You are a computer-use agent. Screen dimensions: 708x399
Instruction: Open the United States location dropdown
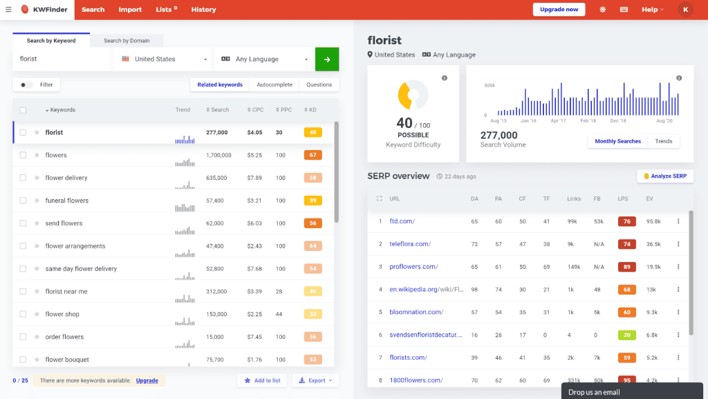point(164,59)
